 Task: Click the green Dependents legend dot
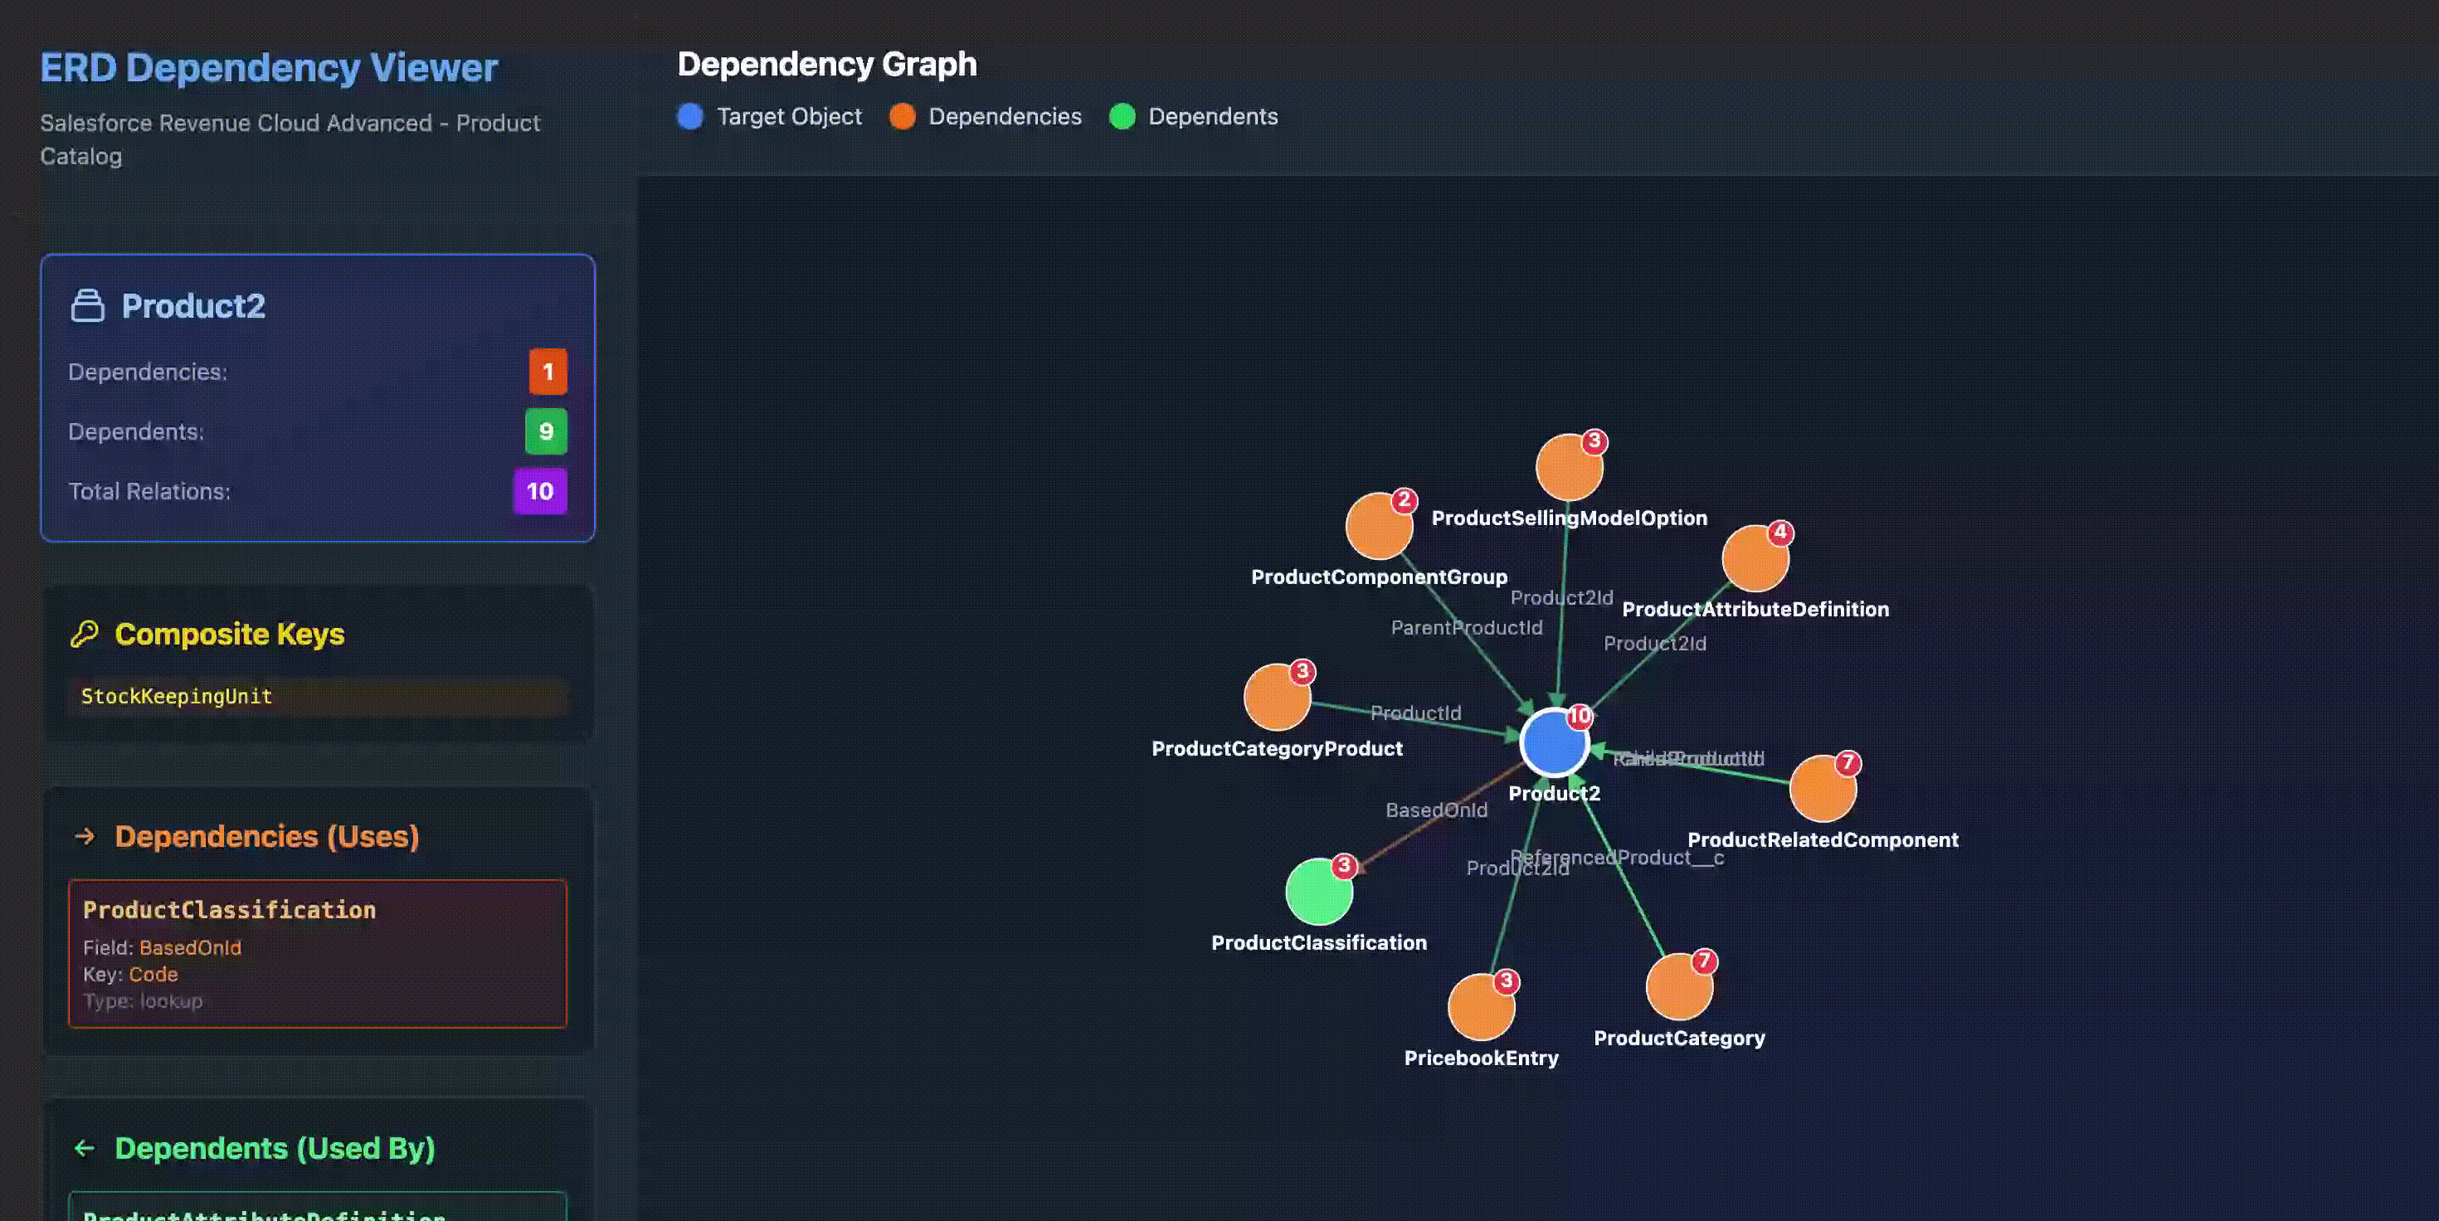1122,116
